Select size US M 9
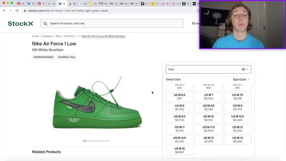 237,107
